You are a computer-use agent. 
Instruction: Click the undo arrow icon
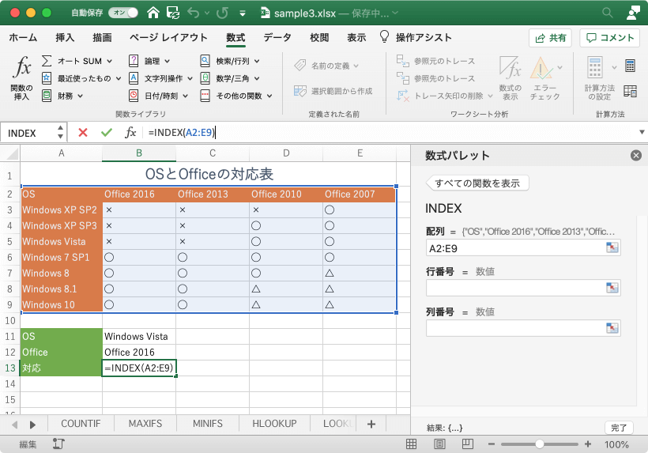point(194,13)
